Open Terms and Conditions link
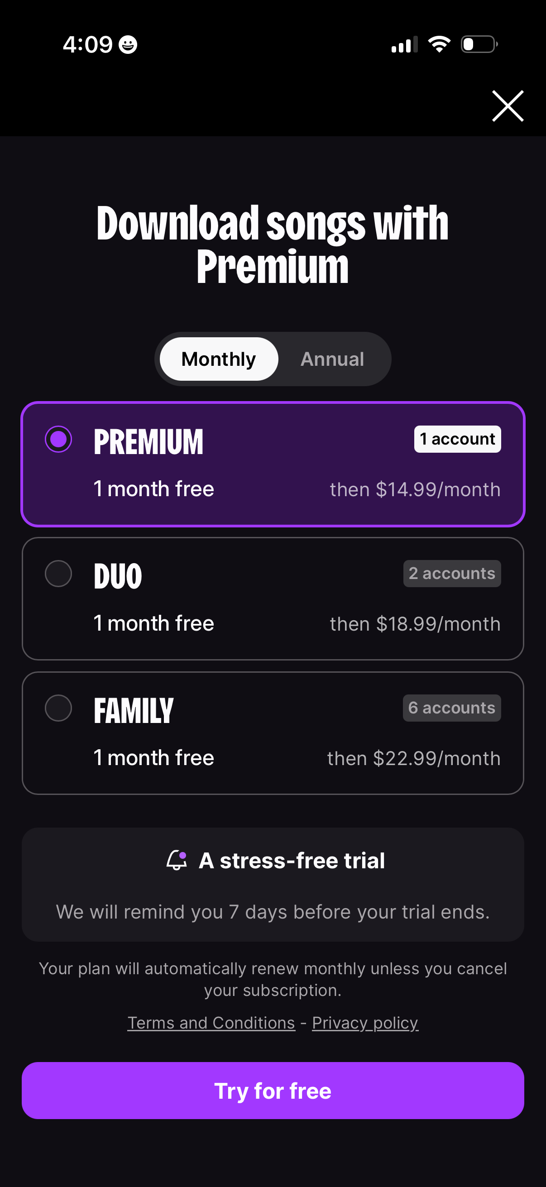The width and height of the screenshot is (546, 1187). 211,1023
